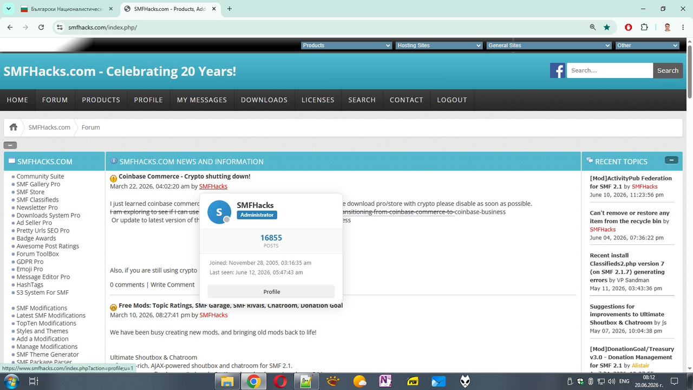Collapse the Recent Topics panel
The image size is (693, 390).
(x=671, y=160)
